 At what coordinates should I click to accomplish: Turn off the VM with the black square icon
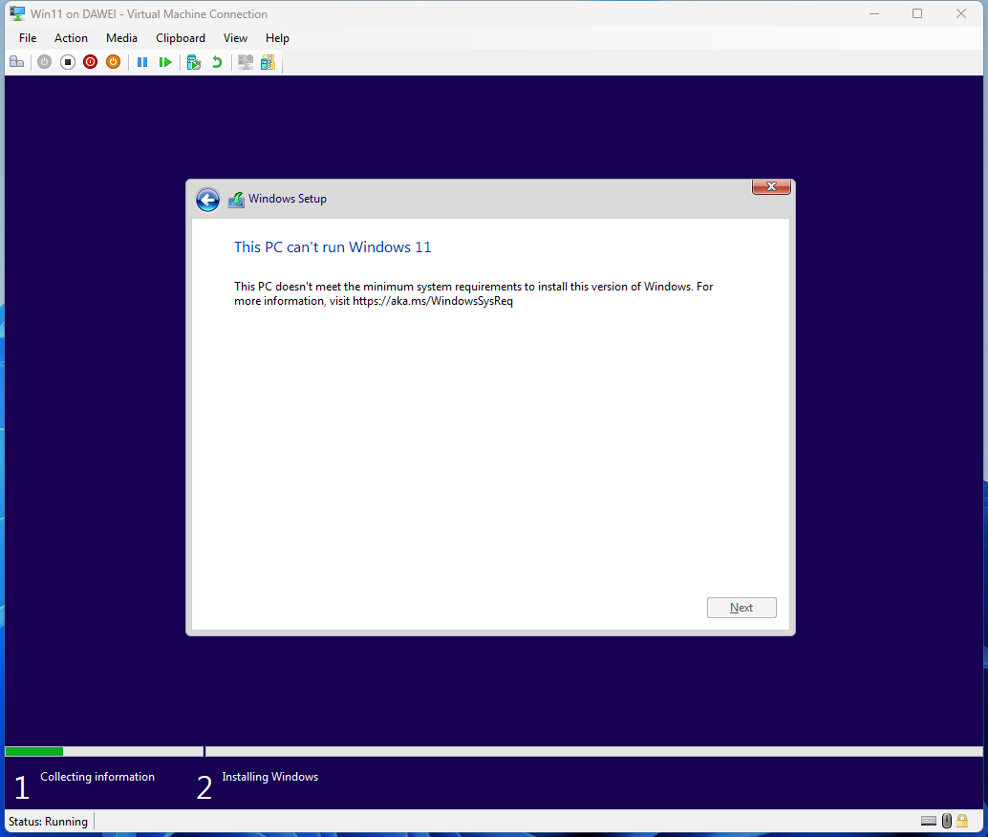click(x=68, y=62)
